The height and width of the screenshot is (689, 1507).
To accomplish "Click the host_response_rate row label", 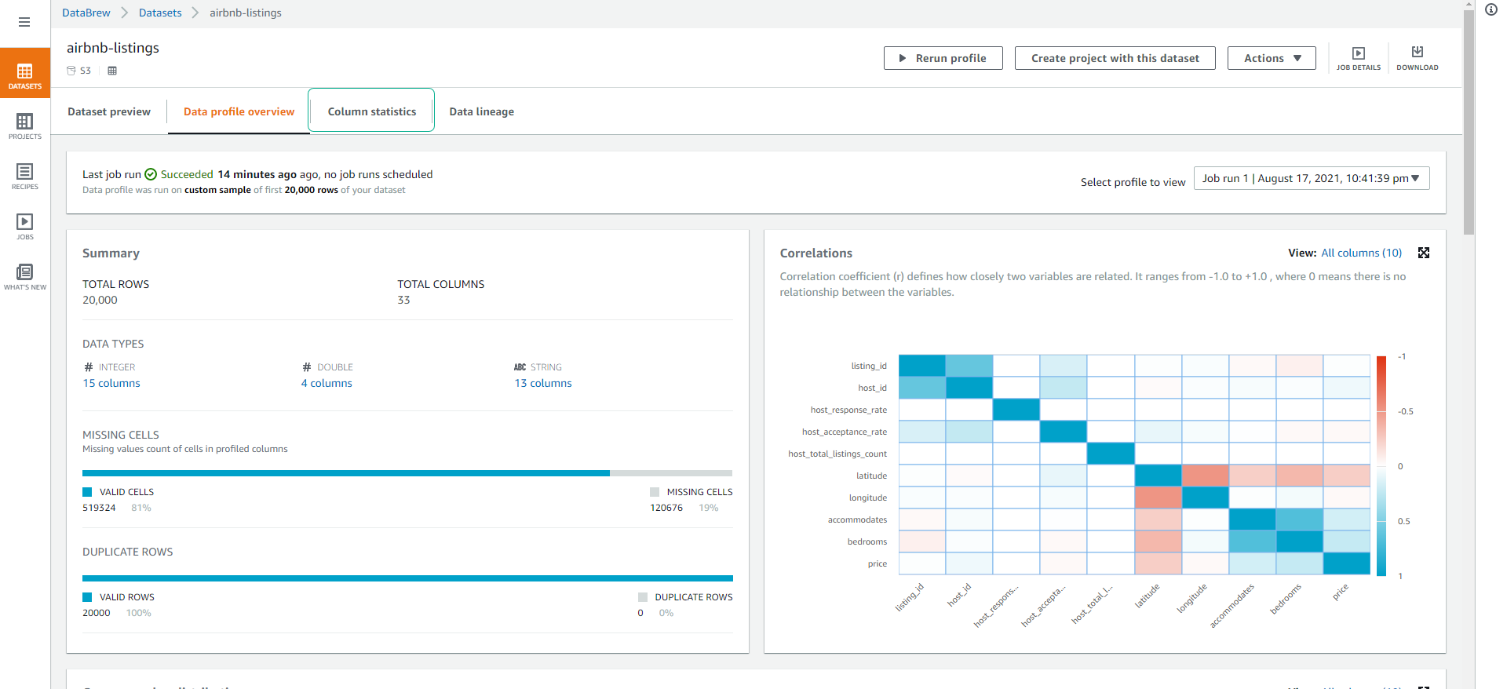I will [848, 410].
